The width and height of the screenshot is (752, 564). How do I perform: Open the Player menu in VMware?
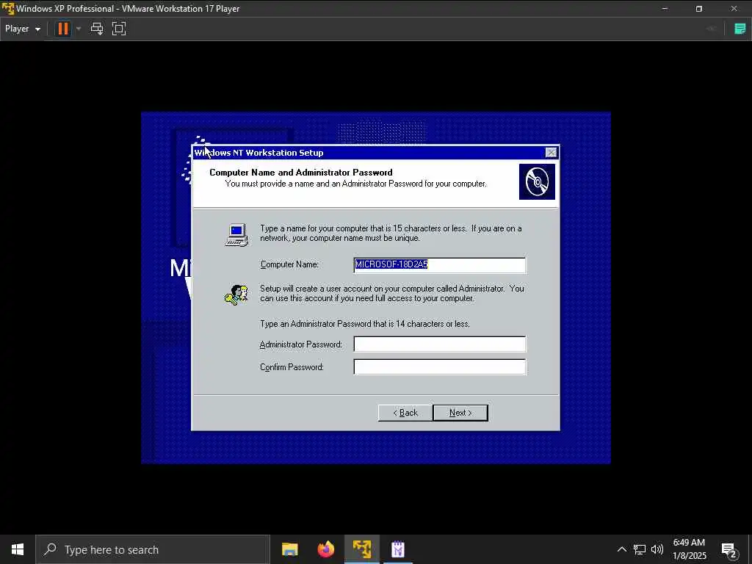pyautogui.click(x=23, y=29)
